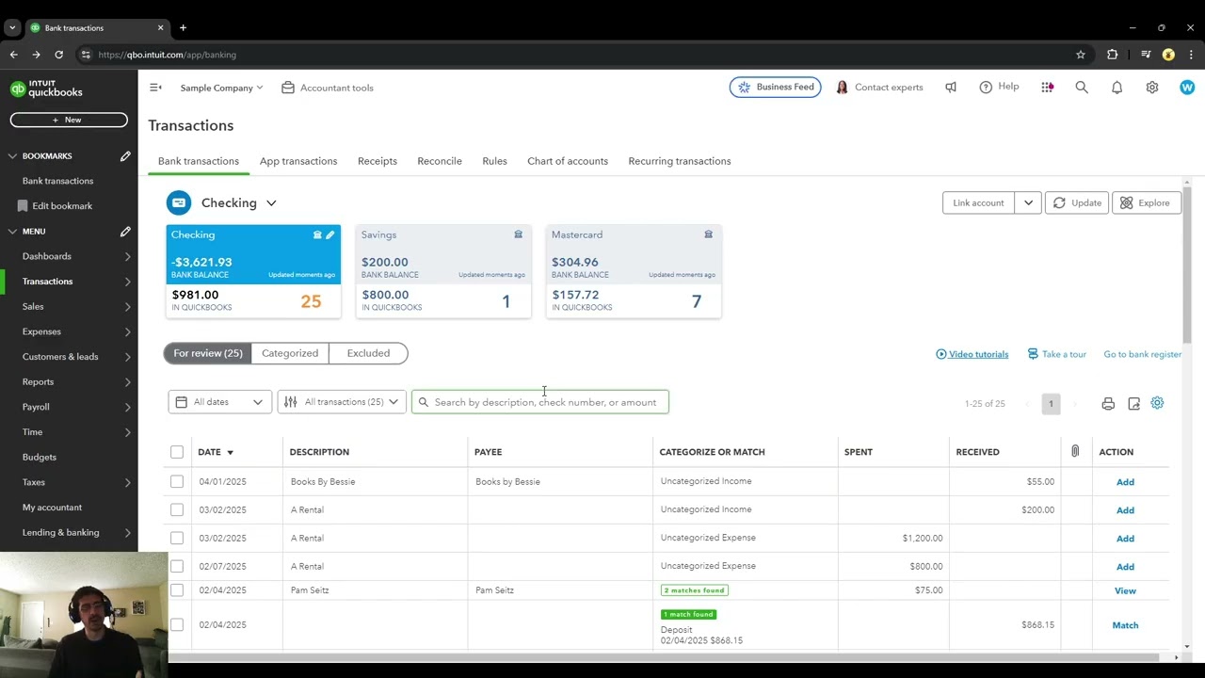Switch to Receipts tab
Viewport: 1205px width, 678px height.
tap(378, 161)
